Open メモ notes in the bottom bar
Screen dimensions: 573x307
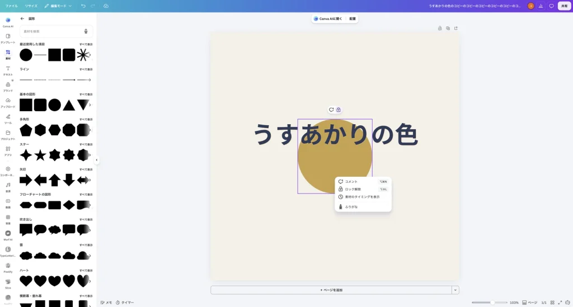[106, 303]
